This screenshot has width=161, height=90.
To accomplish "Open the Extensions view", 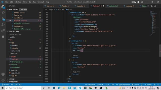I will click(x=3, y=31).
